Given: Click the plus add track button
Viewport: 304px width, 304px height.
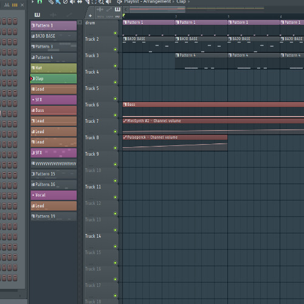Looking at the screenshot, I should tap(90, 16).
